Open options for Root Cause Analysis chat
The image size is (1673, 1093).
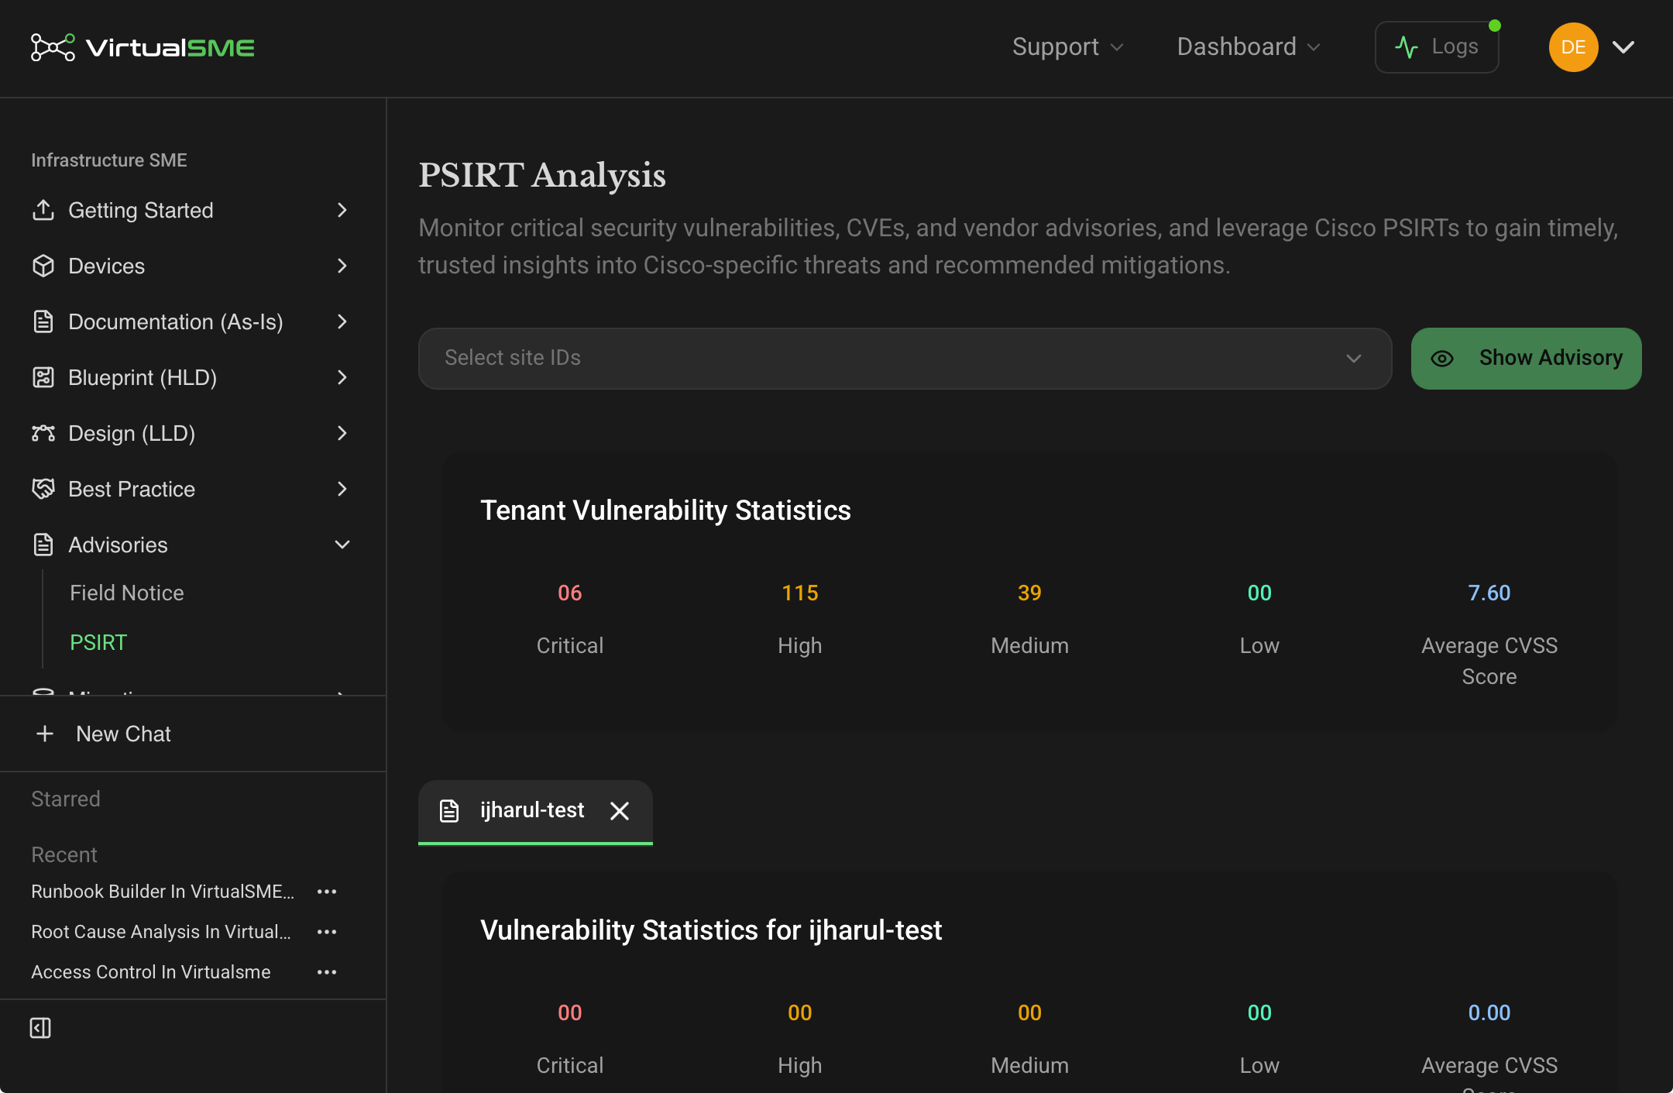[x=327, y=932]
